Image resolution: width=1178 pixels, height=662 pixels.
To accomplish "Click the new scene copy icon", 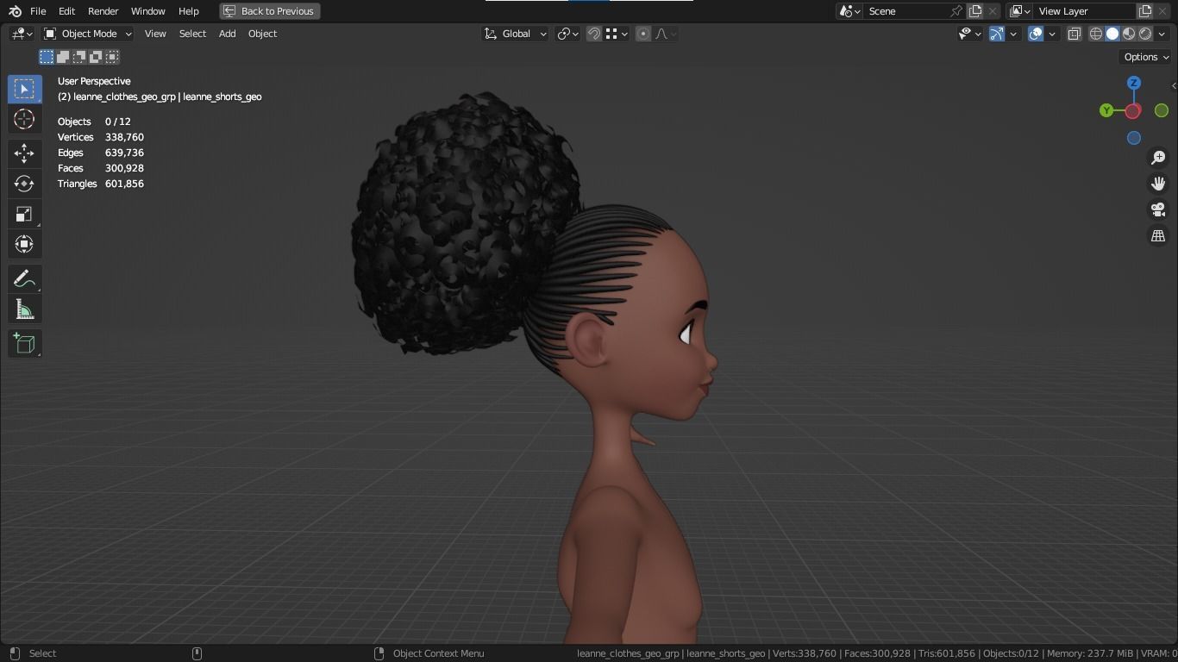I will (975, 11).
